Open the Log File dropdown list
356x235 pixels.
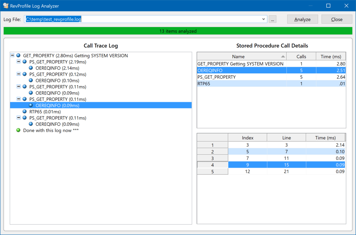coord(263,19)
